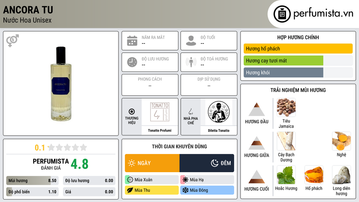
Task: Click the Hương hổ phách accord bar
Action: pyautogui.click(x=298, y=48)
